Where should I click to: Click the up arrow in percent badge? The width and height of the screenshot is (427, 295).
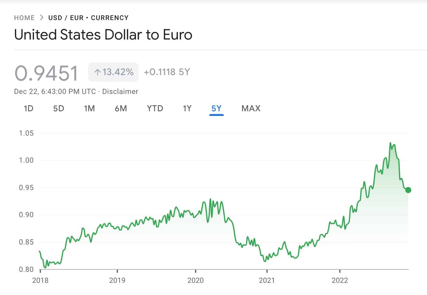[97, 72]
